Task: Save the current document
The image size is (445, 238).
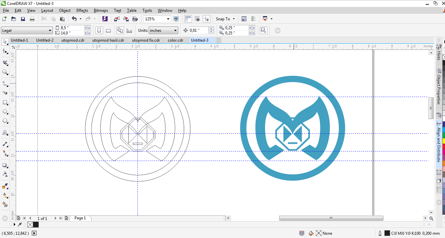Action: click(23, 19)
